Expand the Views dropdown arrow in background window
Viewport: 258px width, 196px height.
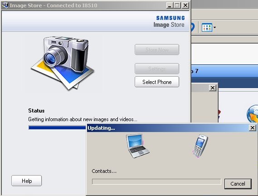pos(214,27)
